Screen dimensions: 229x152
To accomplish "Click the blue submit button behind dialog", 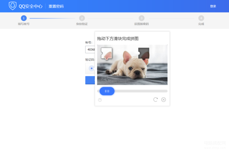I will pyautogui.click(x=90, y=80).
